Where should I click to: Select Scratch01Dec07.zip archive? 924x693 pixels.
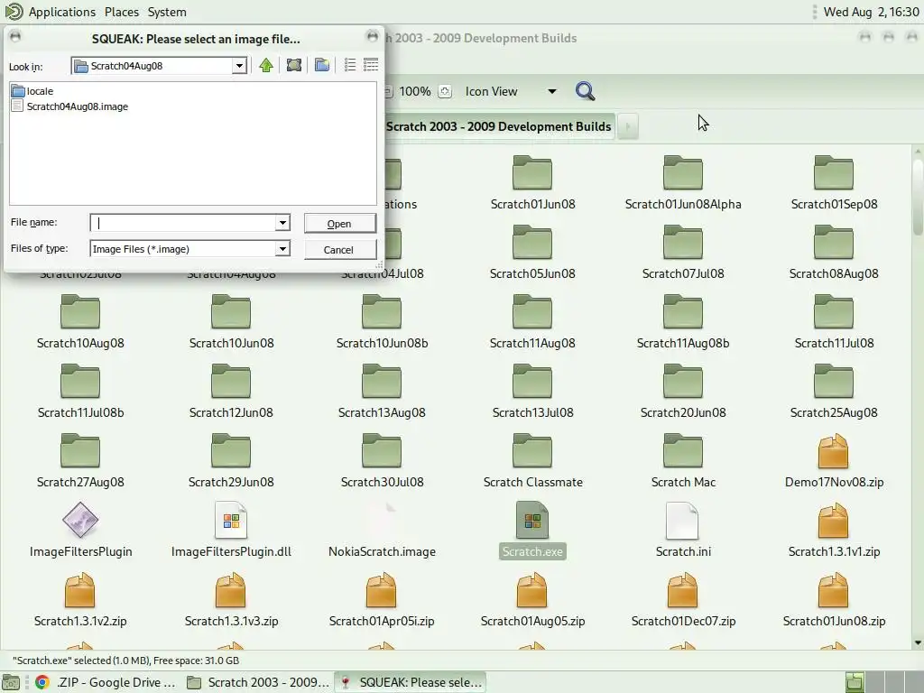click(x=683, y=600)
